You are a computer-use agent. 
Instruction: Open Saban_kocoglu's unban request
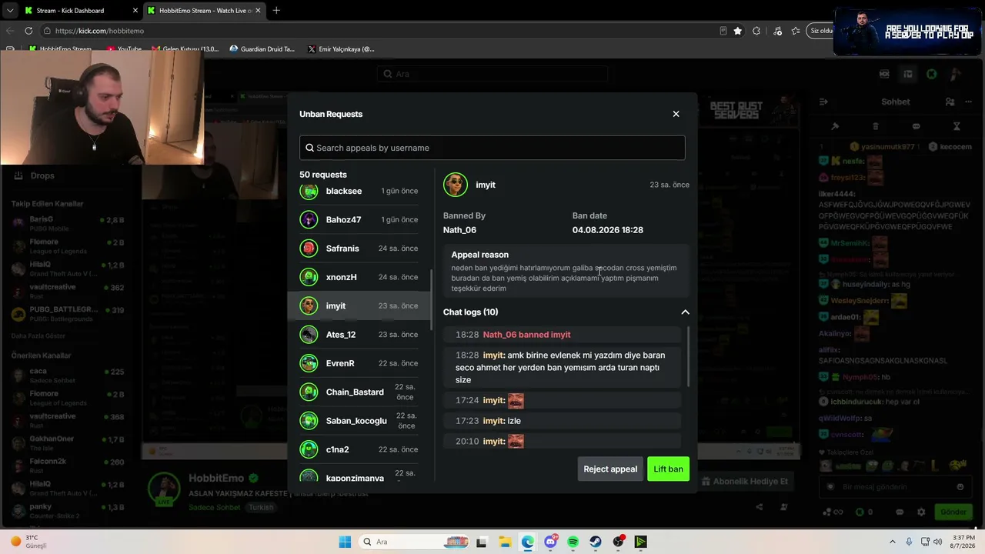pos(359,421)
